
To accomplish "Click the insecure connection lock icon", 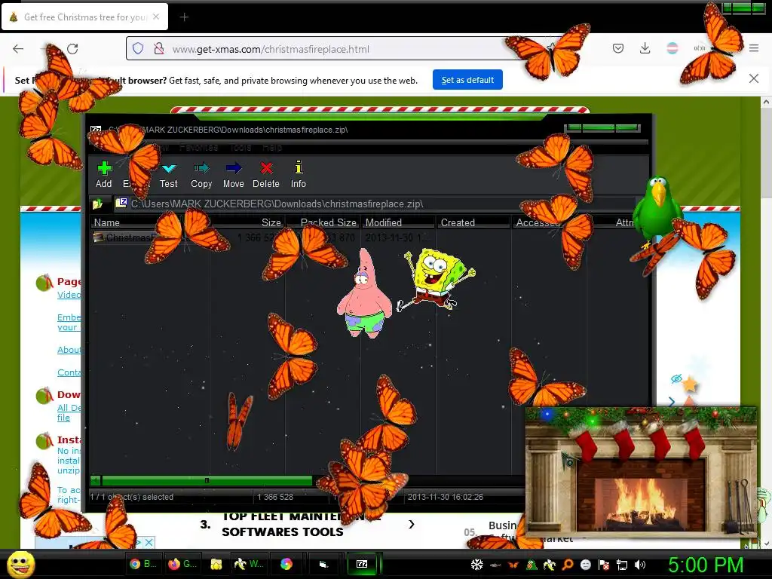I will pyautogui.click(x=158, y=49).
